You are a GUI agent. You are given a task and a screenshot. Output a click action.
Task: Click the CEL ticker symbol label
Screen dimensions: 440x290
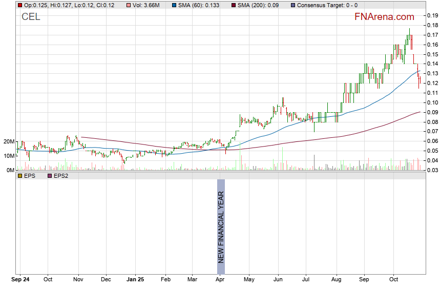31,17
